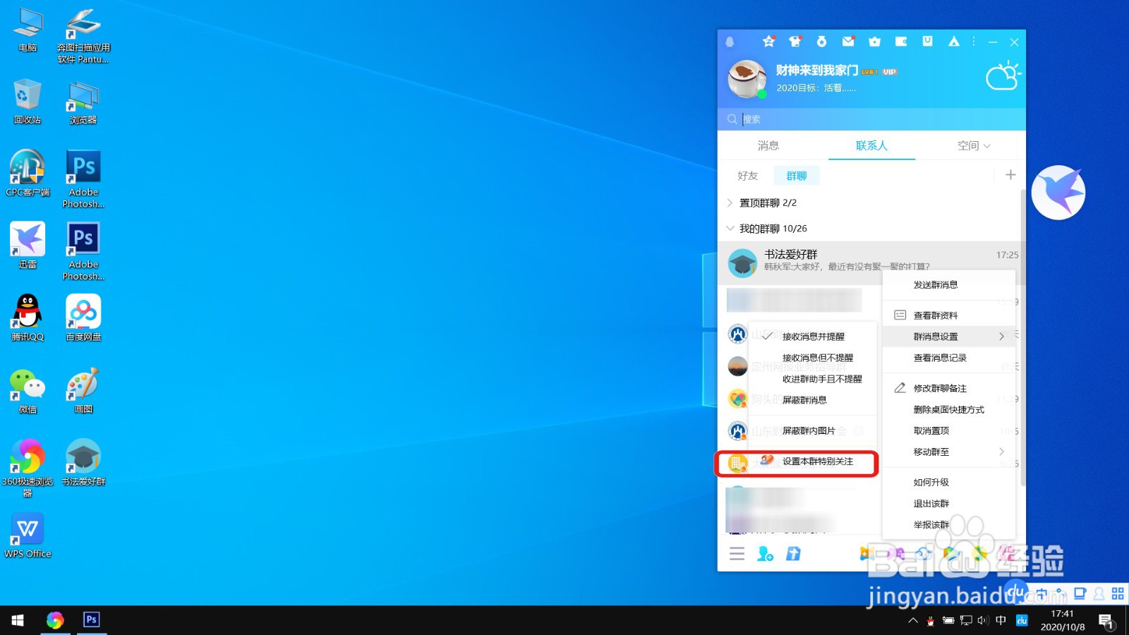
Task: Select the 群聊 sub-tab
Action: 797,176
